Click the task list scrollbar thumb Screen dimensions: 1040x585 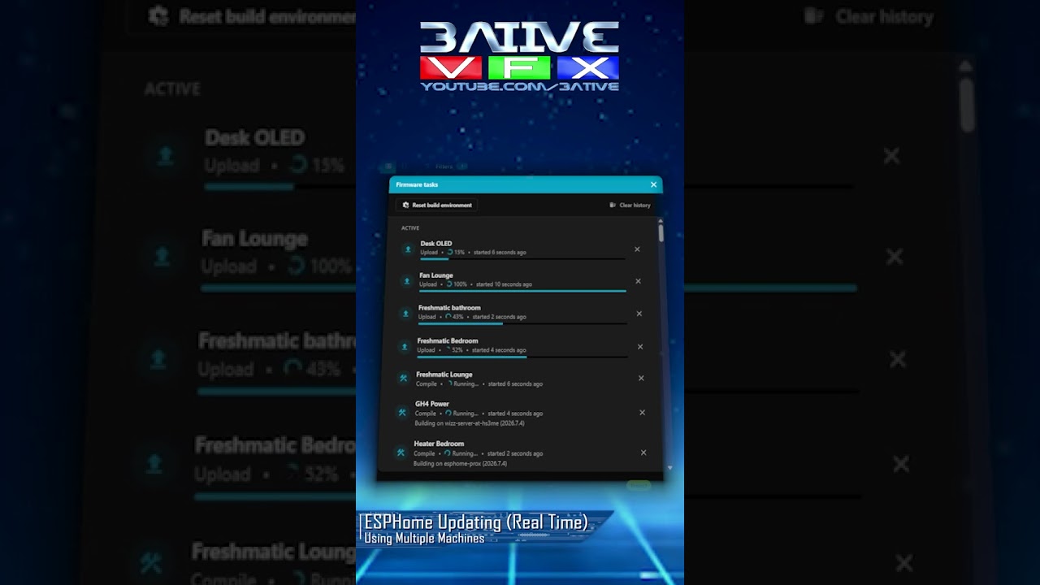click(661, 232)
